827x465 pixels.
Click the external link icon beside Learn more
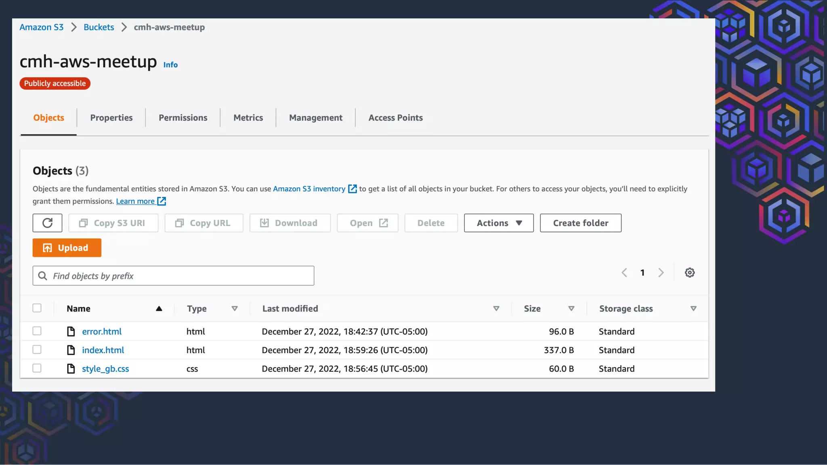pyautogui.click(x=162, y=201)
